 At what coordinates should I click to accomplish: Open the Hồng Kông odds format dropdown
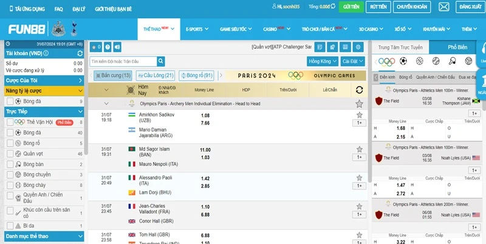[x=323, y=61]
